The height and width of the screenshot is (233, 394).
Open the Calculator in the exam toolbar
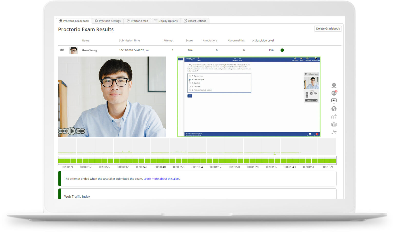(x=307, y=59)
